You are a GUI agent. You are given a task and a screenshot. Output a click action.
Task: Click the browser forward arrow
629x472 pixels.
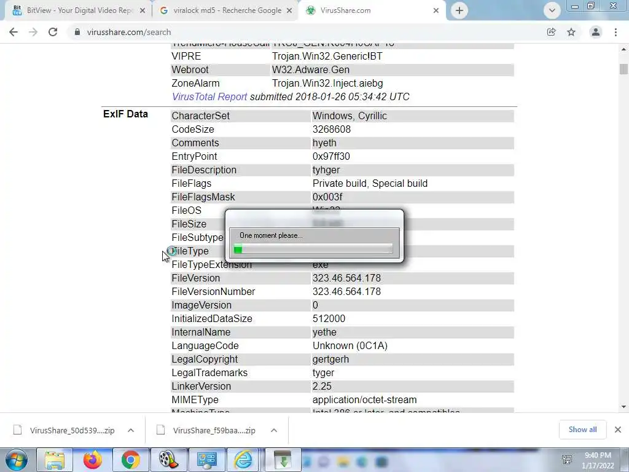click(33, 32)
